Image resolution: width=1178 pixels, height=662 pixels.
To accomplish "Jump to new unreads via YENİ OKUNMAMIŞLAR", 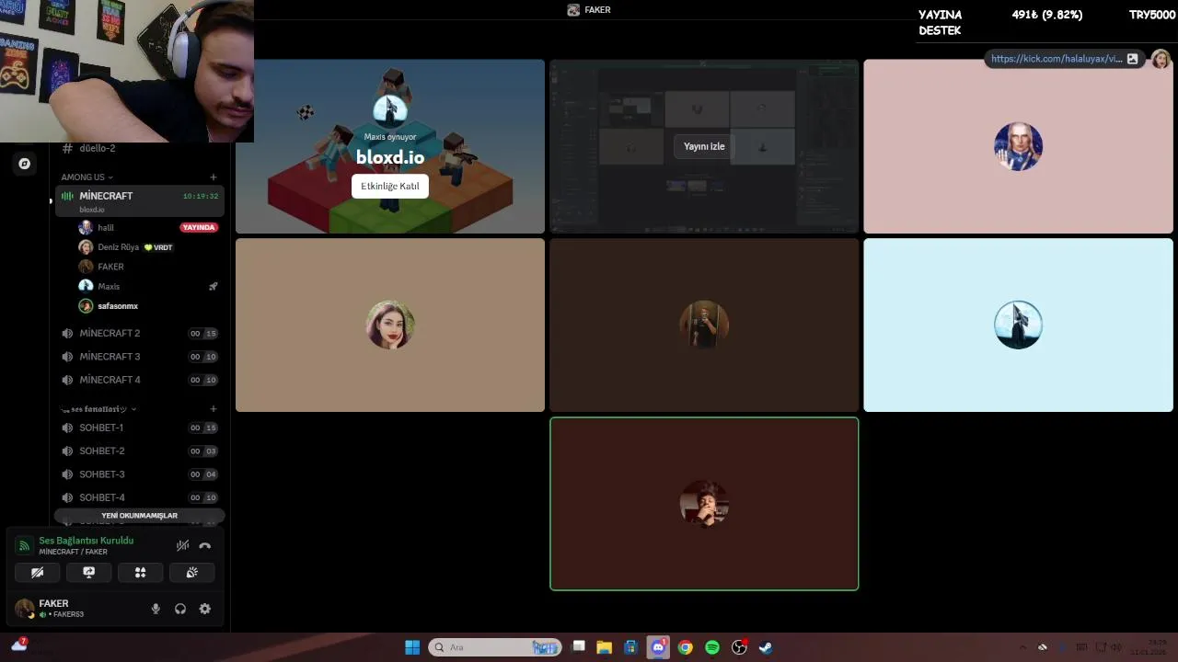I will point(139,516).
